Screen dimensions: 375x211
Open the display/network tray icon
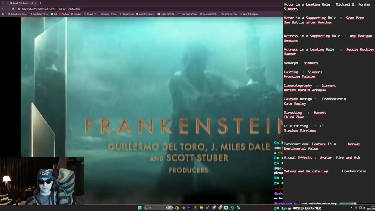click(360, 208)
